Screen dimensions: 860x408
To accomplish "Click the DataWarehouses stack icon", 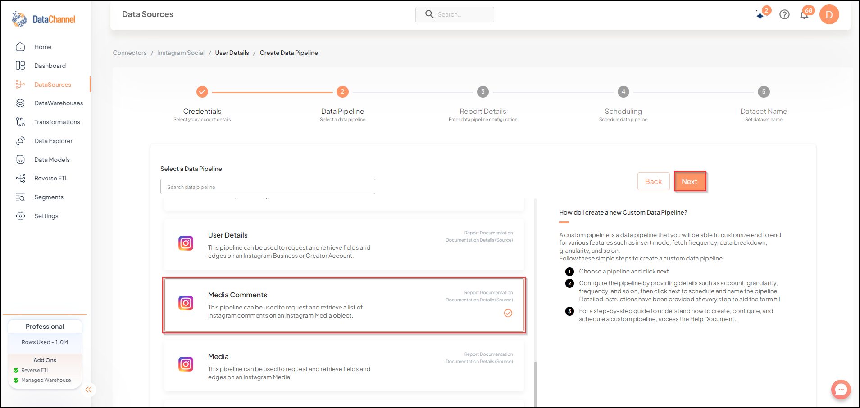I will [20, 103].
